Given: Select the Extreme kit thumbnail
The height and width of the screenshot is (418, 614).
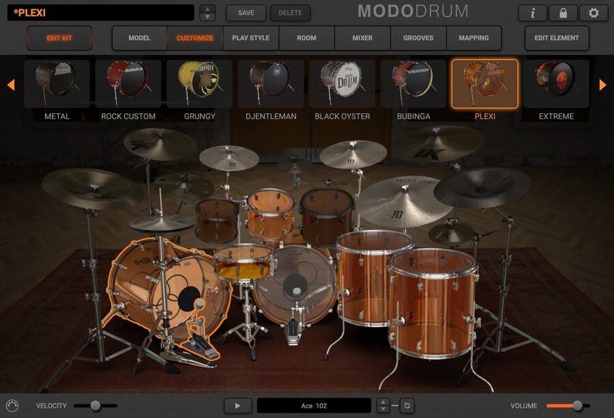Looking at the screenshot, I should click(555, 83).
